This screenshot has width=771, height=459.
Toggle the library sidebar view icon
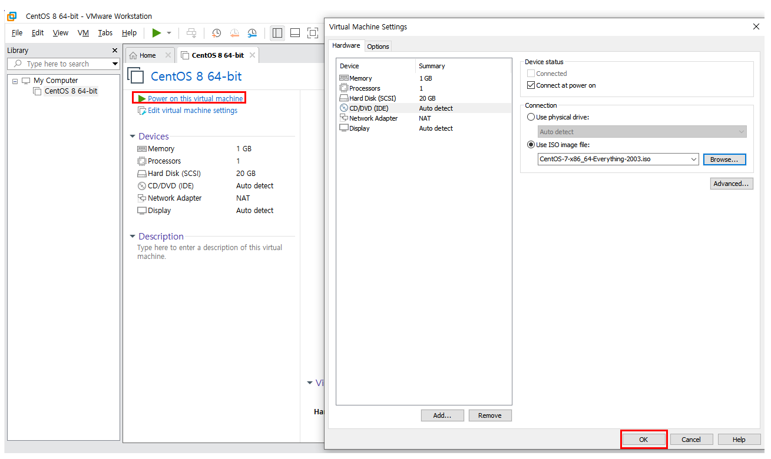(277, 33)
